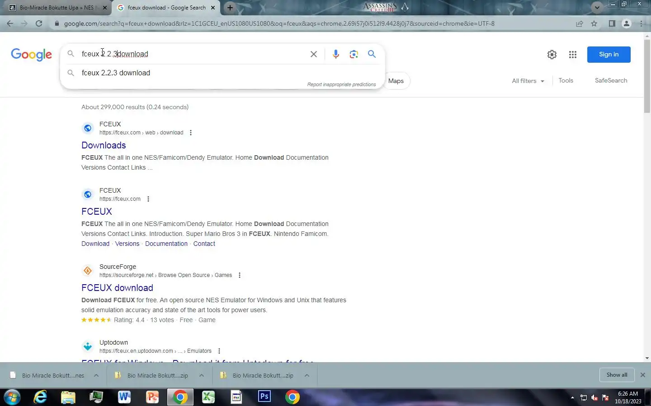Screen dimensions: 651x406
Task: Open more options for fceux.com web download result
Action: 191,133
